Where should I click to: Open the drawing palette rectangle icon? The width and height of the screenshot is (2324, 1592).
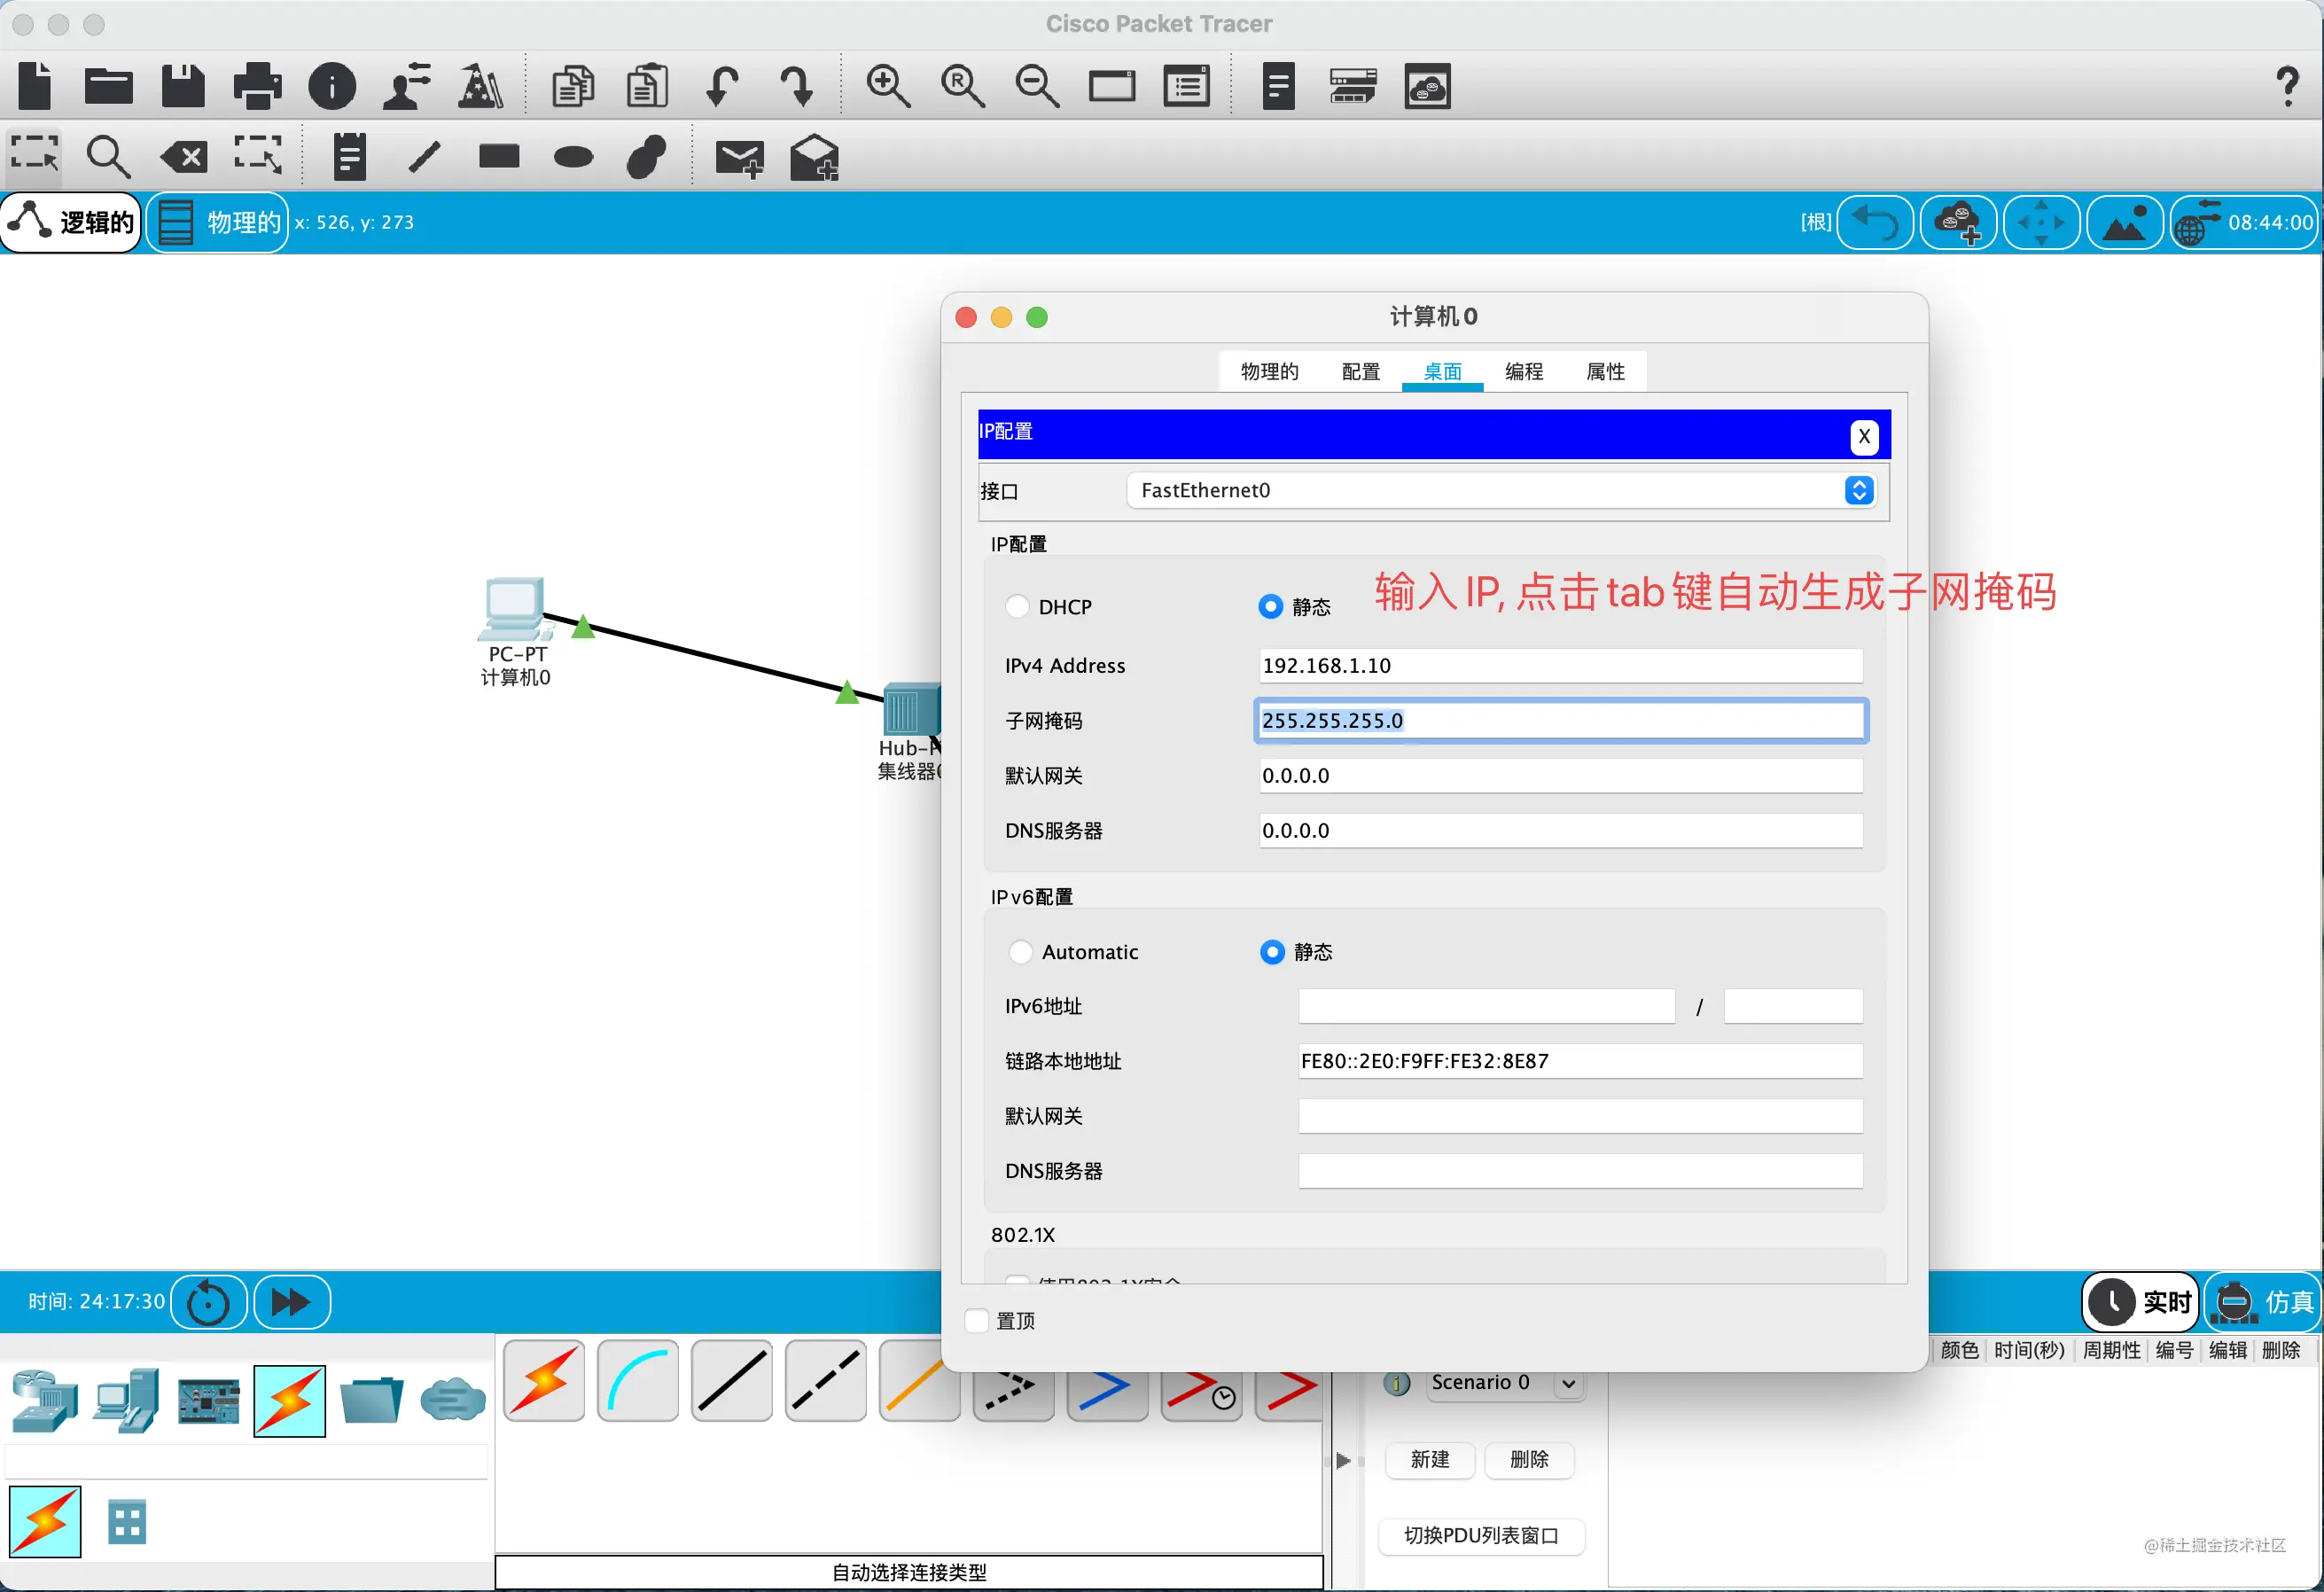(1112, 86)
